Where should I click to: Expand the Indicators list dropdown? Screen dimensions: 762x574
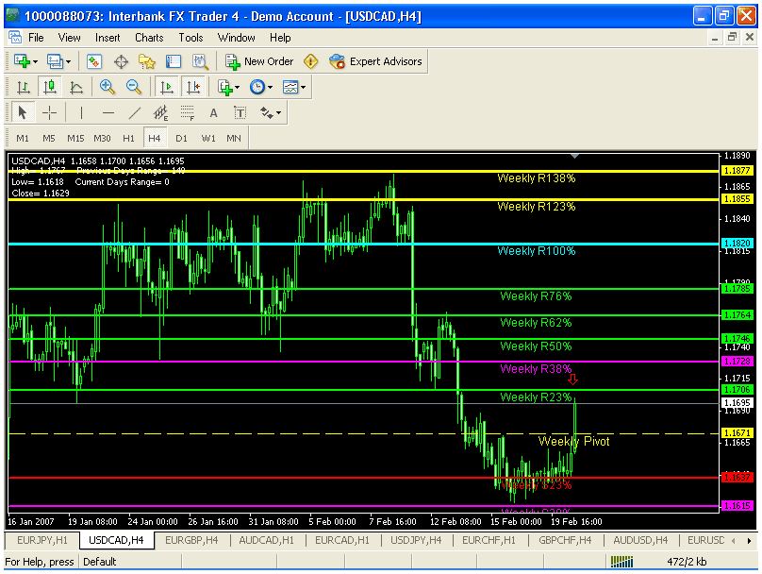point(227,87)
